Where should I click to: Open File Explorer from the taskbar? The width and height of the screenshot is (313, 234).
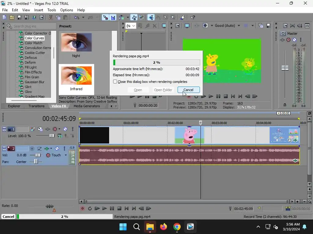[150, 227]
